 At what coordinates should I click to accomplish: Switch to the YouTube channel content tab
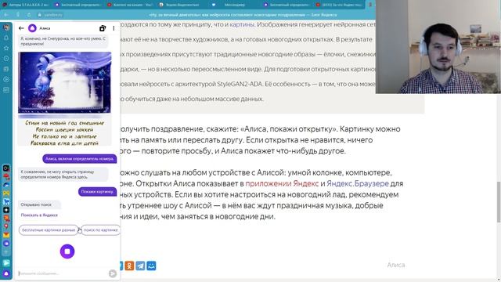pos(130,5)
